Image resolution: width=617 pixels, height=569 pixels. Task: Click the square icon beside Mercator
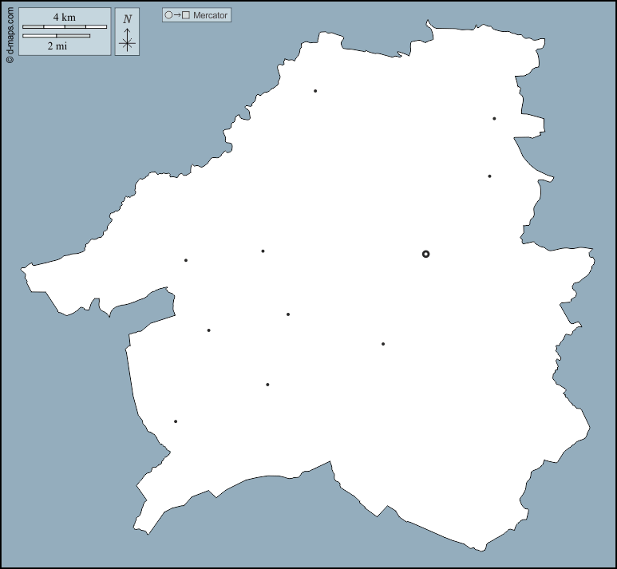pyautogui.click(x=185, y=15)
